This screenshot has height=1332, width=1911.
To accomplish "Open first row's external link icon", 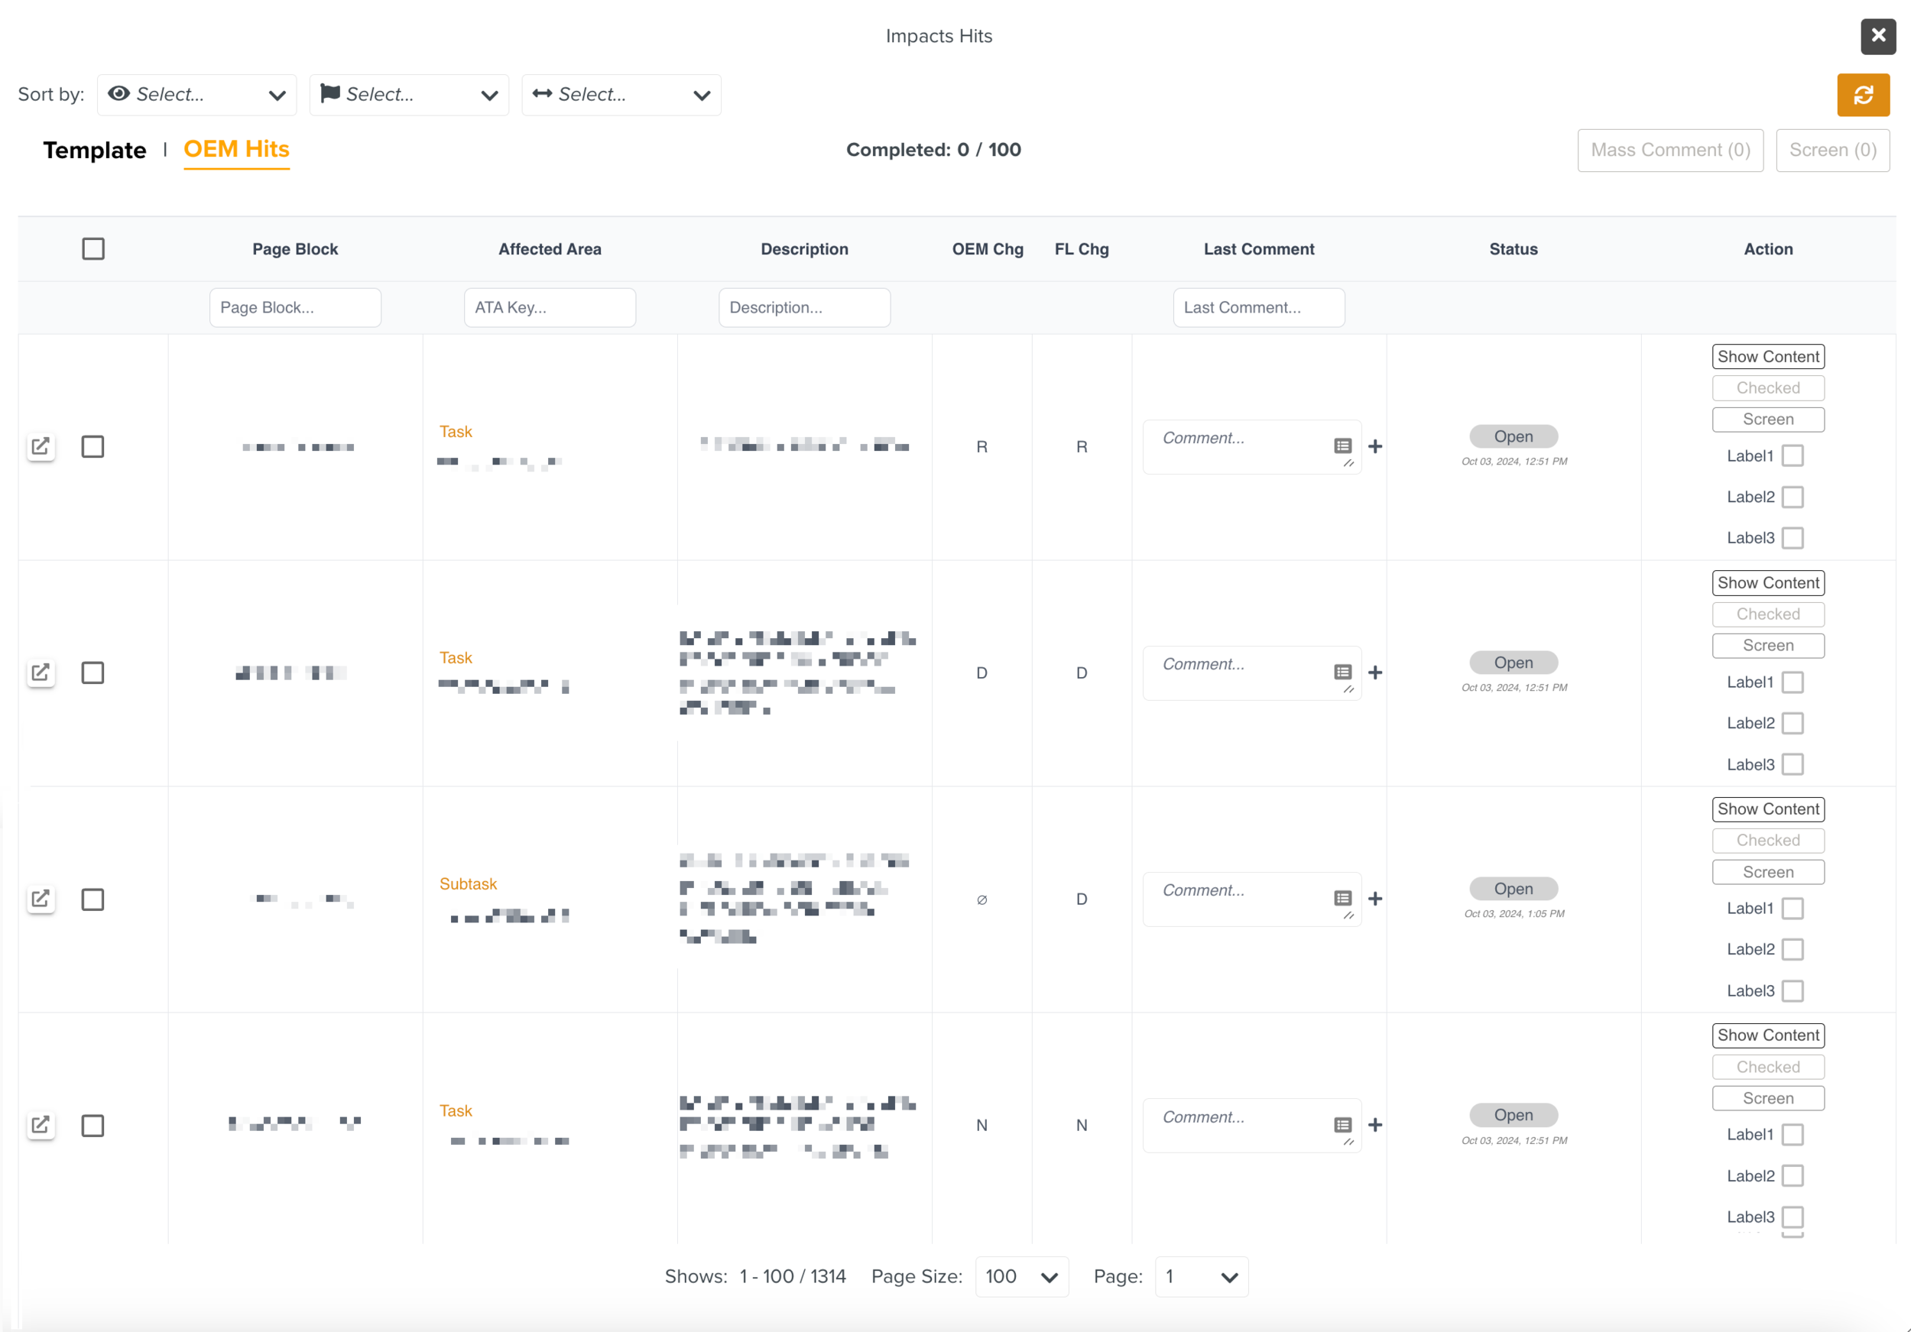I will pos(40,447).
